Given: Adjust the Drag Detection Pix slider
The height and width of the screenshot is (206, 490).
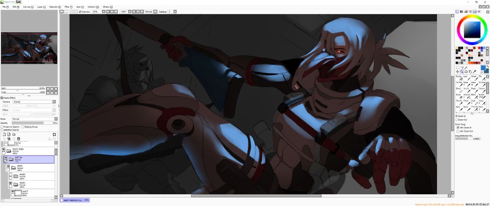Looking at the screenshot, I should (468, 138).
